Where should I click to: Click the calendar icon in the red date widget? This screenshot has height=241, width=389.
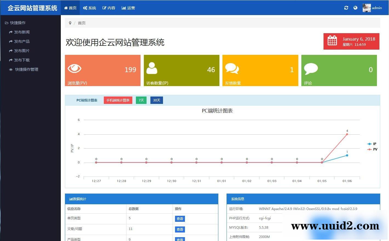pos(332,41)
